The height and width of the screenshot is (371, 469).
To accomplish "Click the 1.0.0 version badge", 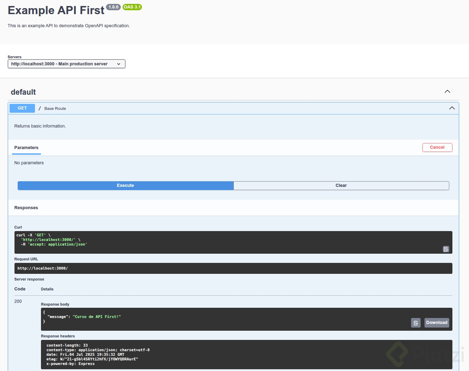I will (113, 7).
